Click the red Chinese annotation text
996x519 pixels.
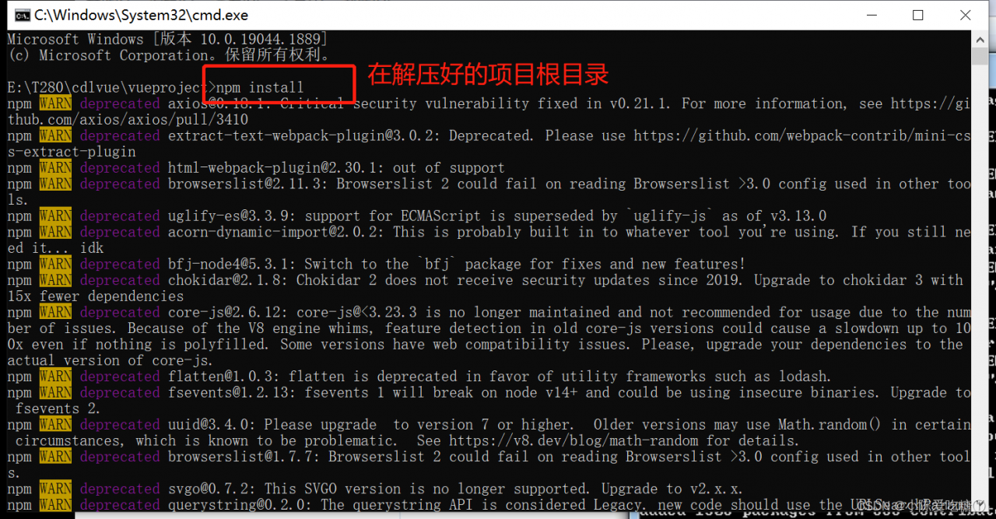(x=488, y=75)
